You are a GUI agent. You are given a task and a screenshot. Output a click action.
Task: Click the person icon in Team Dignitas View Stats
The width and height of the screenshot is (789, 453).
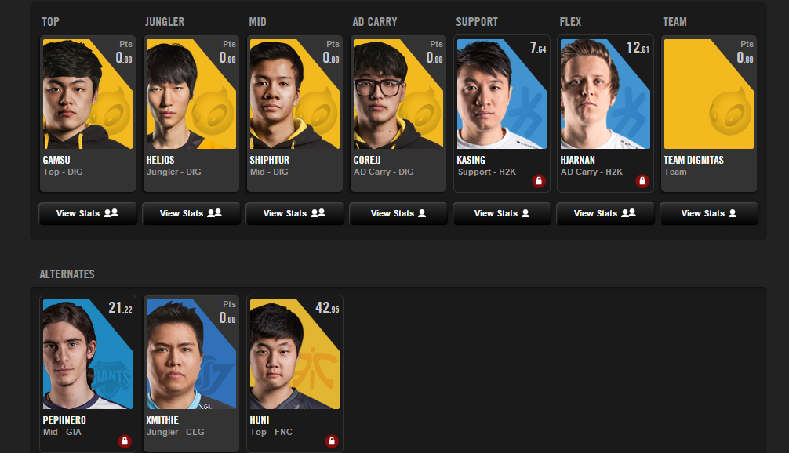733,213
